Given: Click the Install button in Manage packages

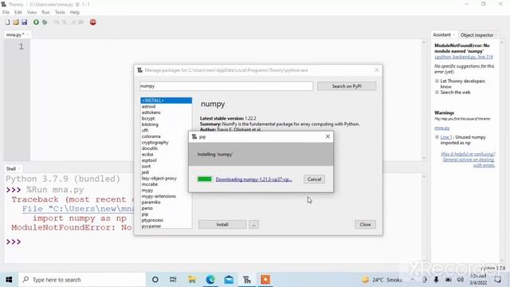Looking at the screenshot, I should [x=222, y=225].
